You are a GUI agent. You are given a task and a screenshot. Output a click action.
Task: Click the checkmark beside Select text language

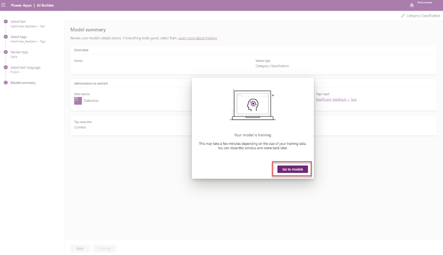click(5, 67)
